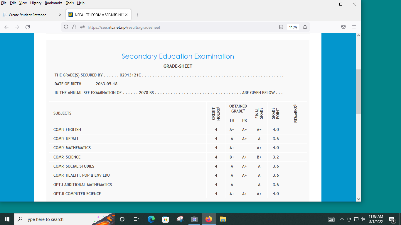Bookmark this page with the star icon
Viewport: 401px width, 225px height.
pyautogui.click(x=305, y=27)
